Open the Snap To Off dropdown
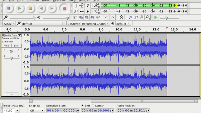This screenshot has height=113, width=201. pyautogui.click(x=37, y=111)
